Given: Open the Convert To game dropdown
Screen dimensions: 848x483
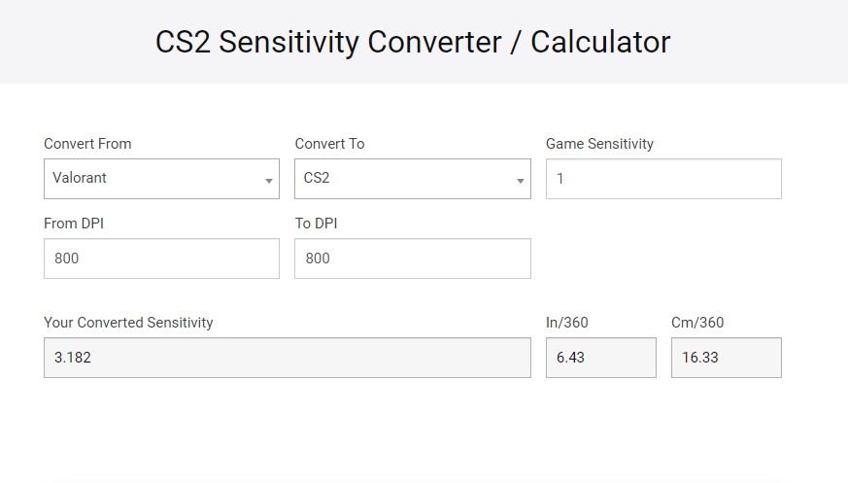Looking at the screenshot, I should point(406,179).
